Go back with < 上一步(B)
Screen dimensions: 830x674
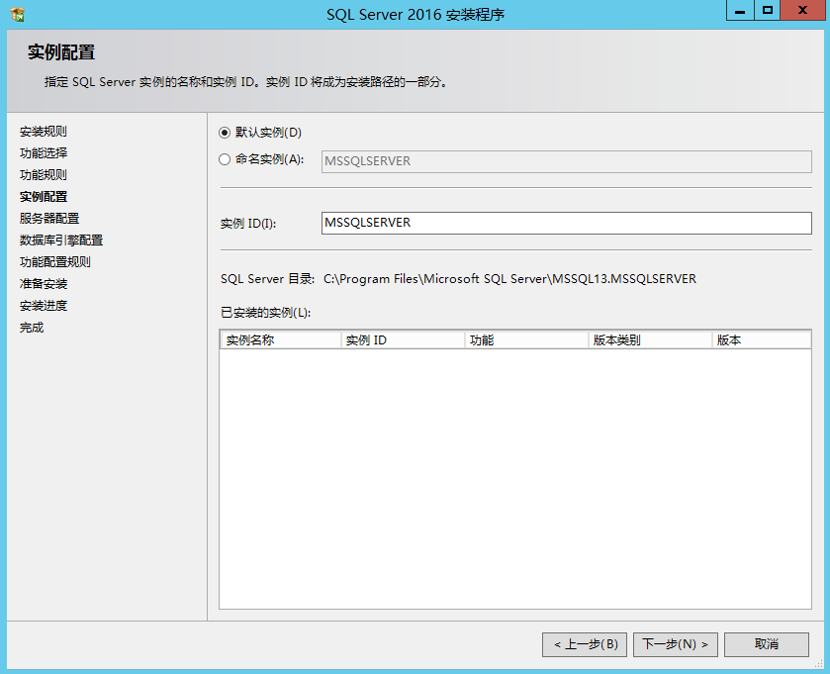click(585, 644)
